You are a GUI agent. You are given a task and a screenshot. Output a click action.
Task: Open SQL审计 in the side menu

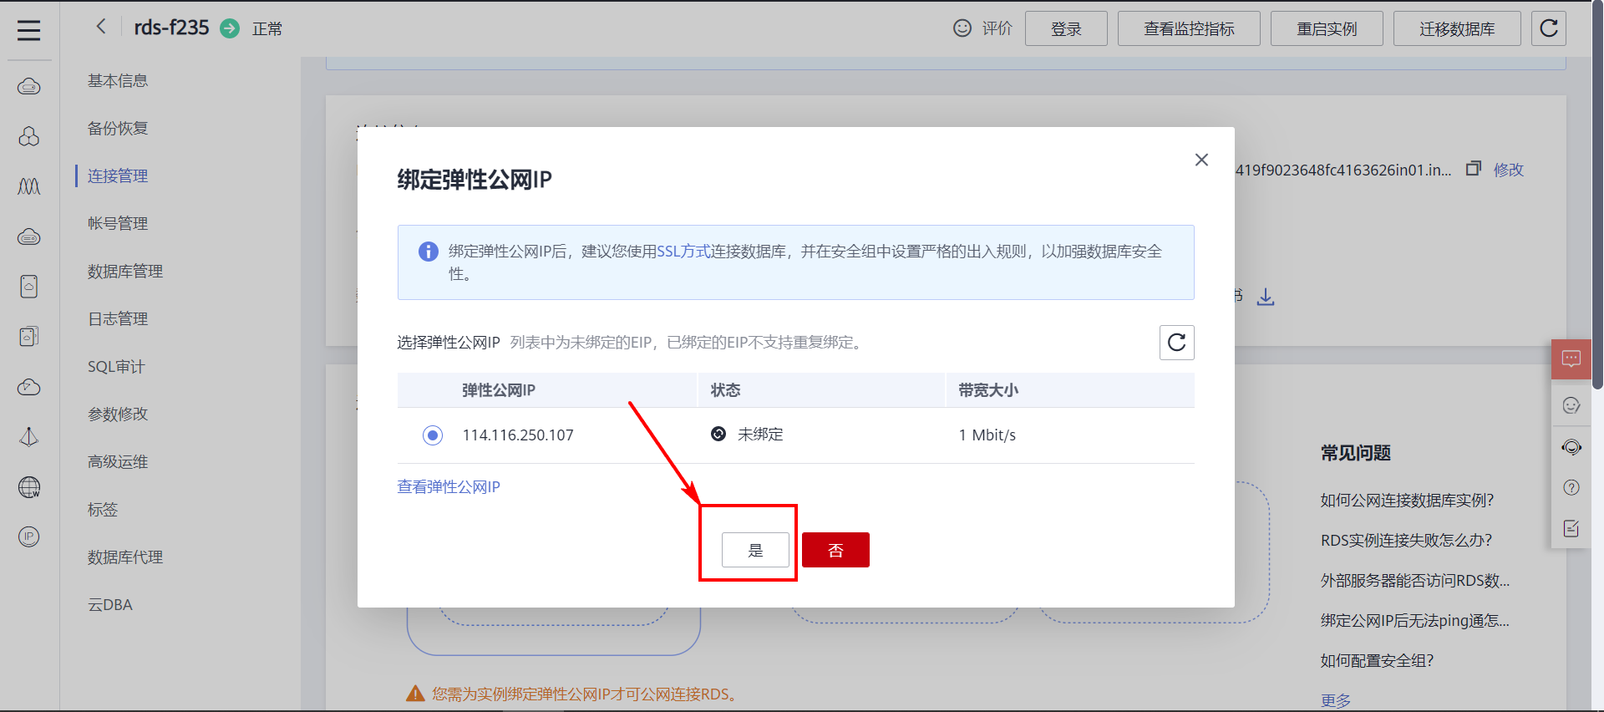click(x=116, y=367)
